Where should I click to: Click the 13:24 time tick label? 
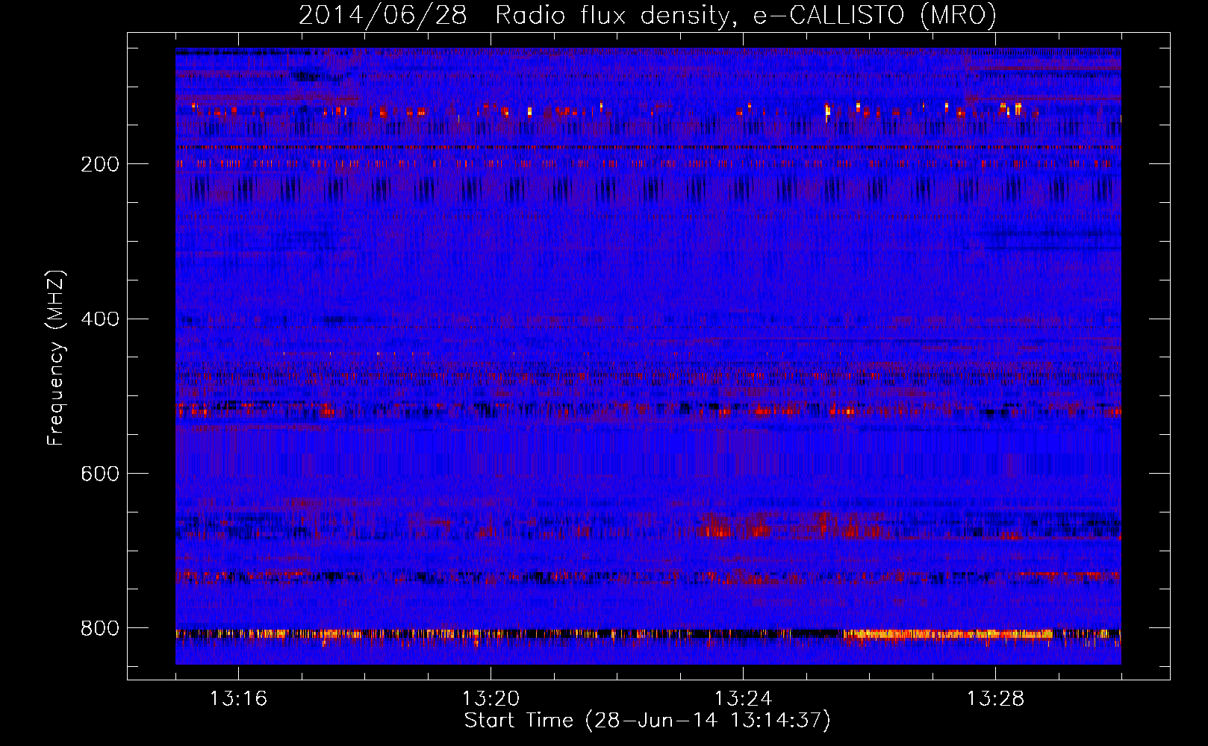pos(743,698)
